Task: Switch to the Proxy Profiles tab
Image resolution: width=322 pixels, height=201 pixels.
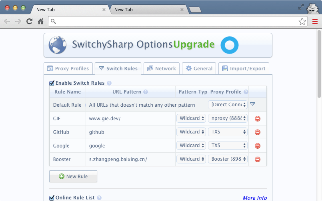Action: click(x=68, y=68)
